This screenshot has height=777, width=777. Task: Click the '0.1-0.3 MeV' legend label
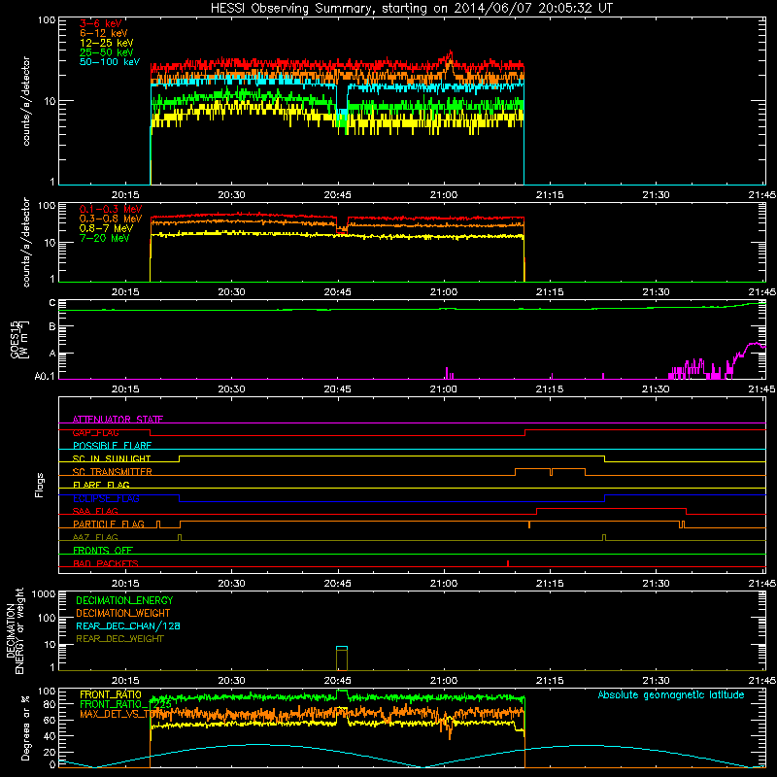pos(111,209)
